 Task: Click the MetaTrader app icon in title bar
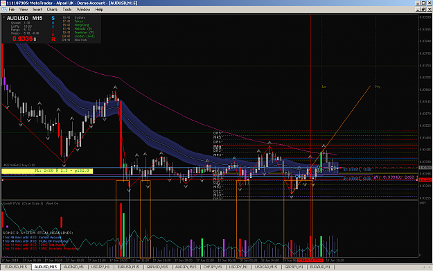(x=3, y=3)
